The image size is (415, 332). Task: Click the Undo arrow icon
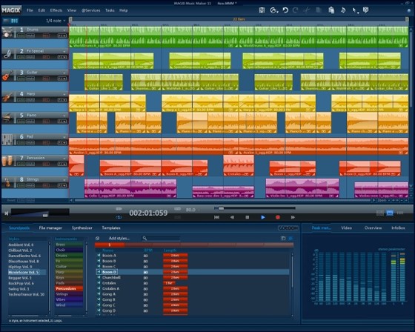pos(285,10)
